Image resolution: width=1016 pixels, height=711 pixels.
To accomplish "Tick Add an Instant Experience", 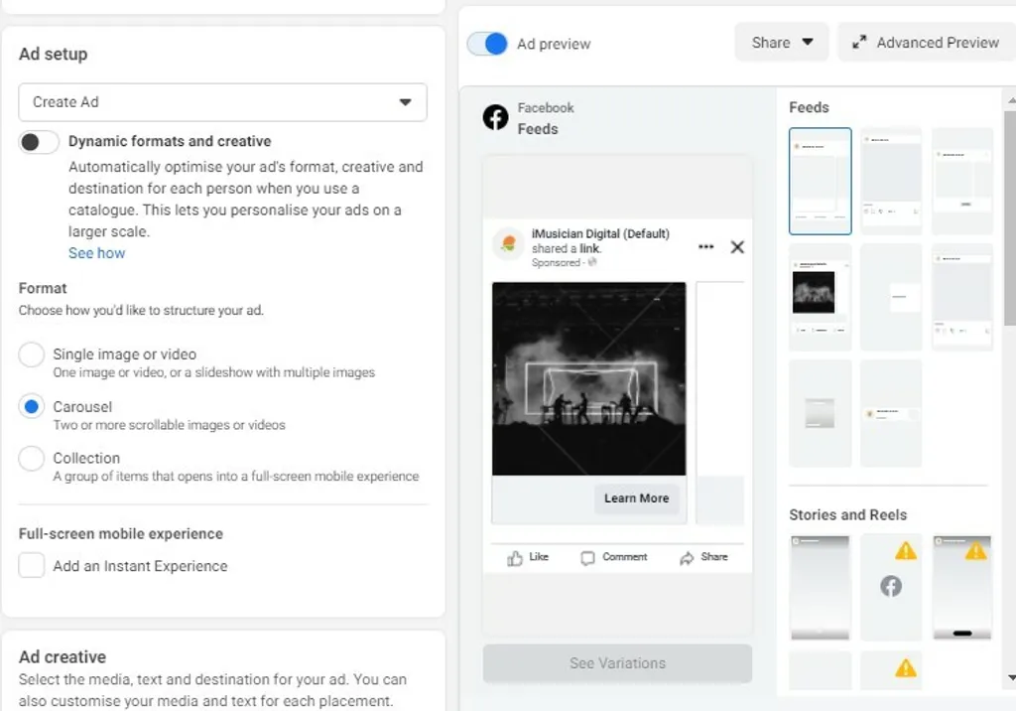I will [31, 566].
